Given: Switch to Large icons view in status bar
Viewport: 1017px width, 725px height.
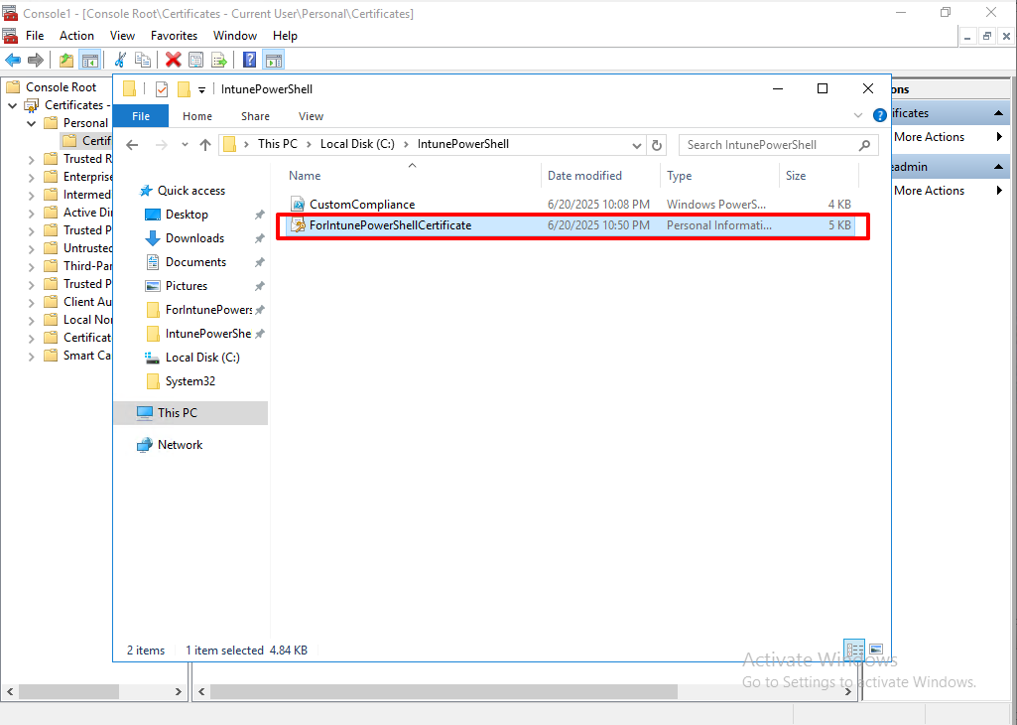Looking at the screenshot, I should [x=876, y=650].
